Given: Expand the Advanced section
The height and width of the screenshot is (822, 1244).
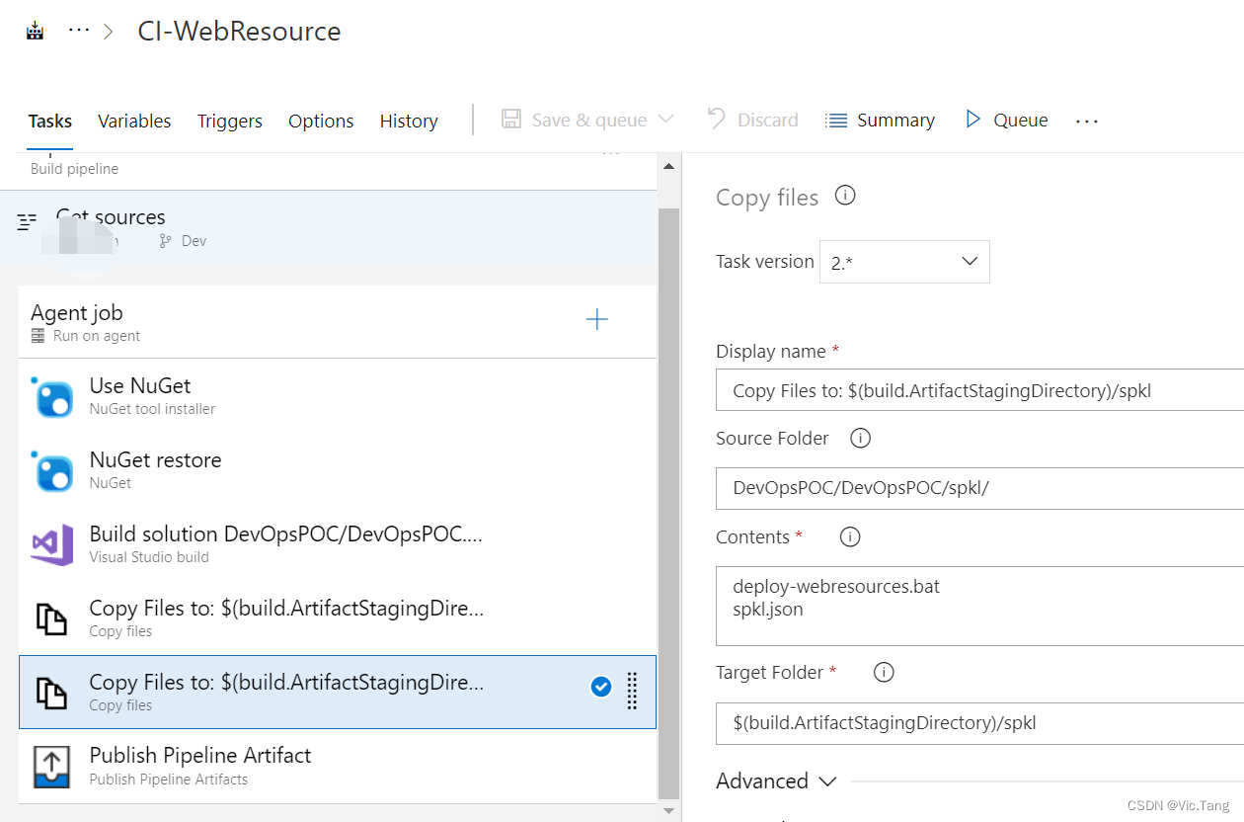Looking at the screenshot, I should click(777, 781).
